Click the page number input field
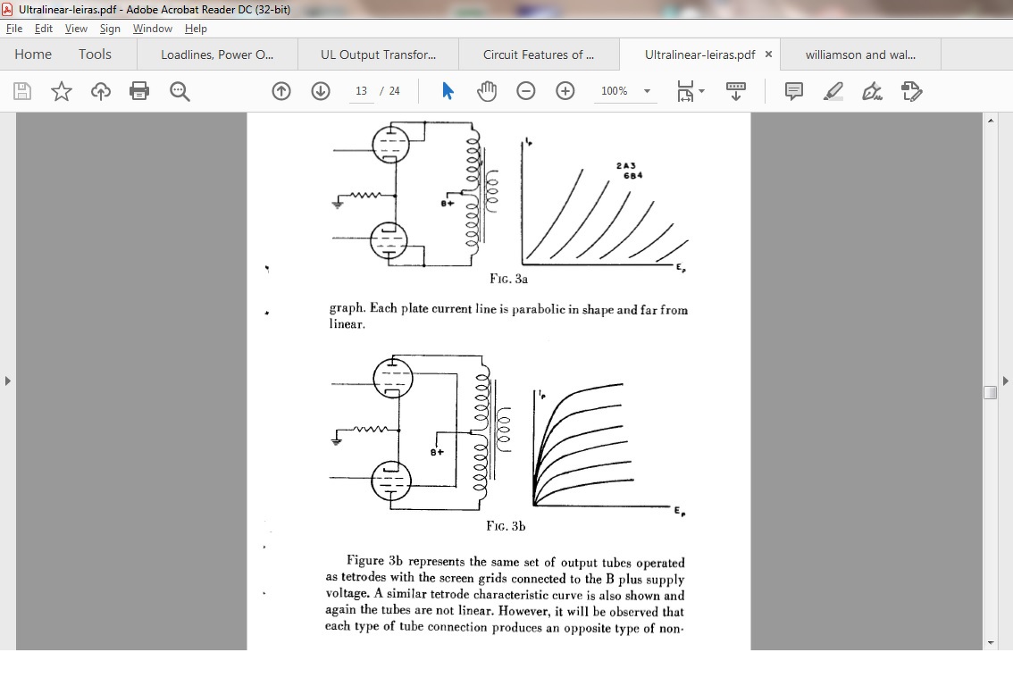The image size is (1013, 686). pyautogui.click(x=361, y=91)
